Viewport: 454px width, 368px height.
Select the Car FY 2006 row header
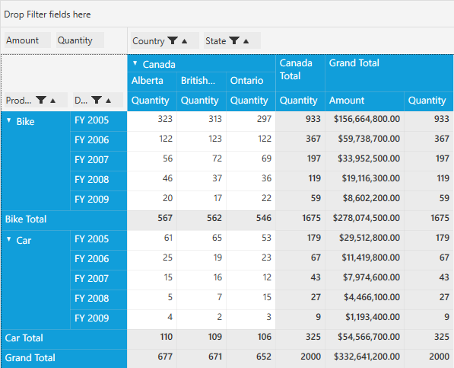click(x=99, y=260)
